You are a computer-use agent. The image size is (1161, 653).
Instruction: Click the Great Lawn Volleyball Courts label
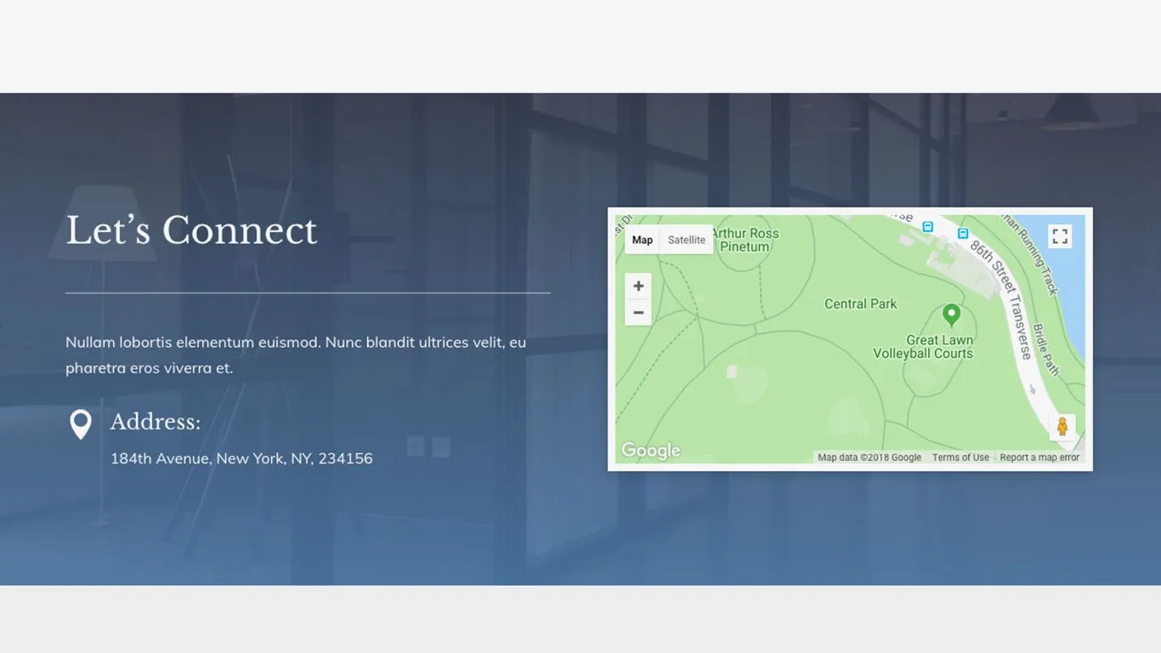click(923, 347)
